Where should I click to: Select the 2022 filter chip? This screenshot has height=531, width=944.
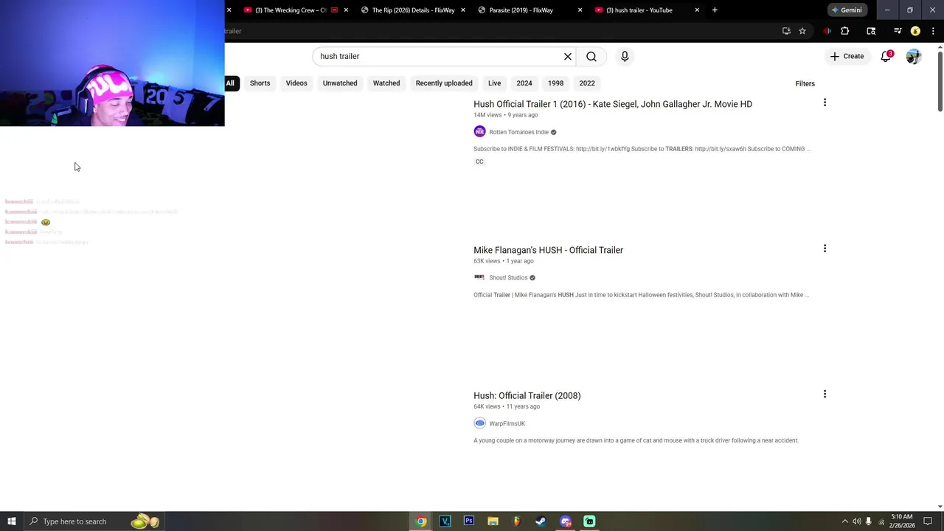tap(587, 83)
